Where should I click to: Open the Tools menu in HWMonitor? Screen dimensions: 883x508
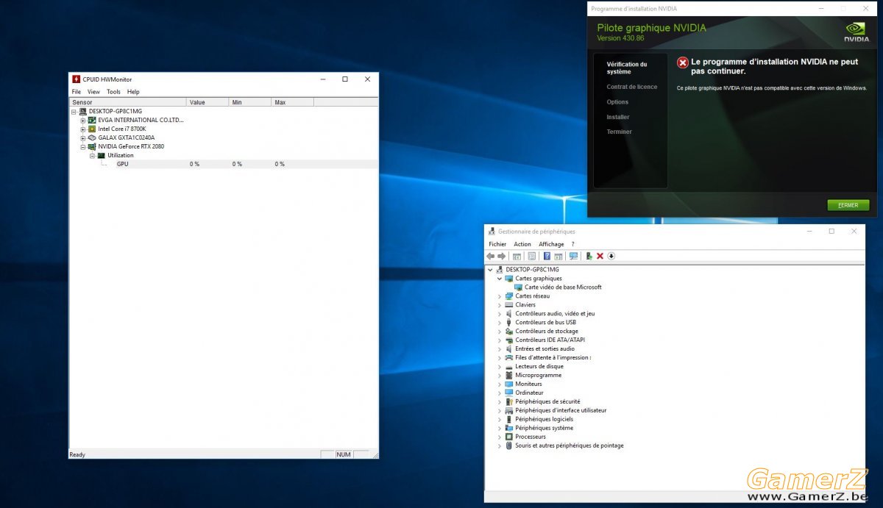tap(113, 92)
